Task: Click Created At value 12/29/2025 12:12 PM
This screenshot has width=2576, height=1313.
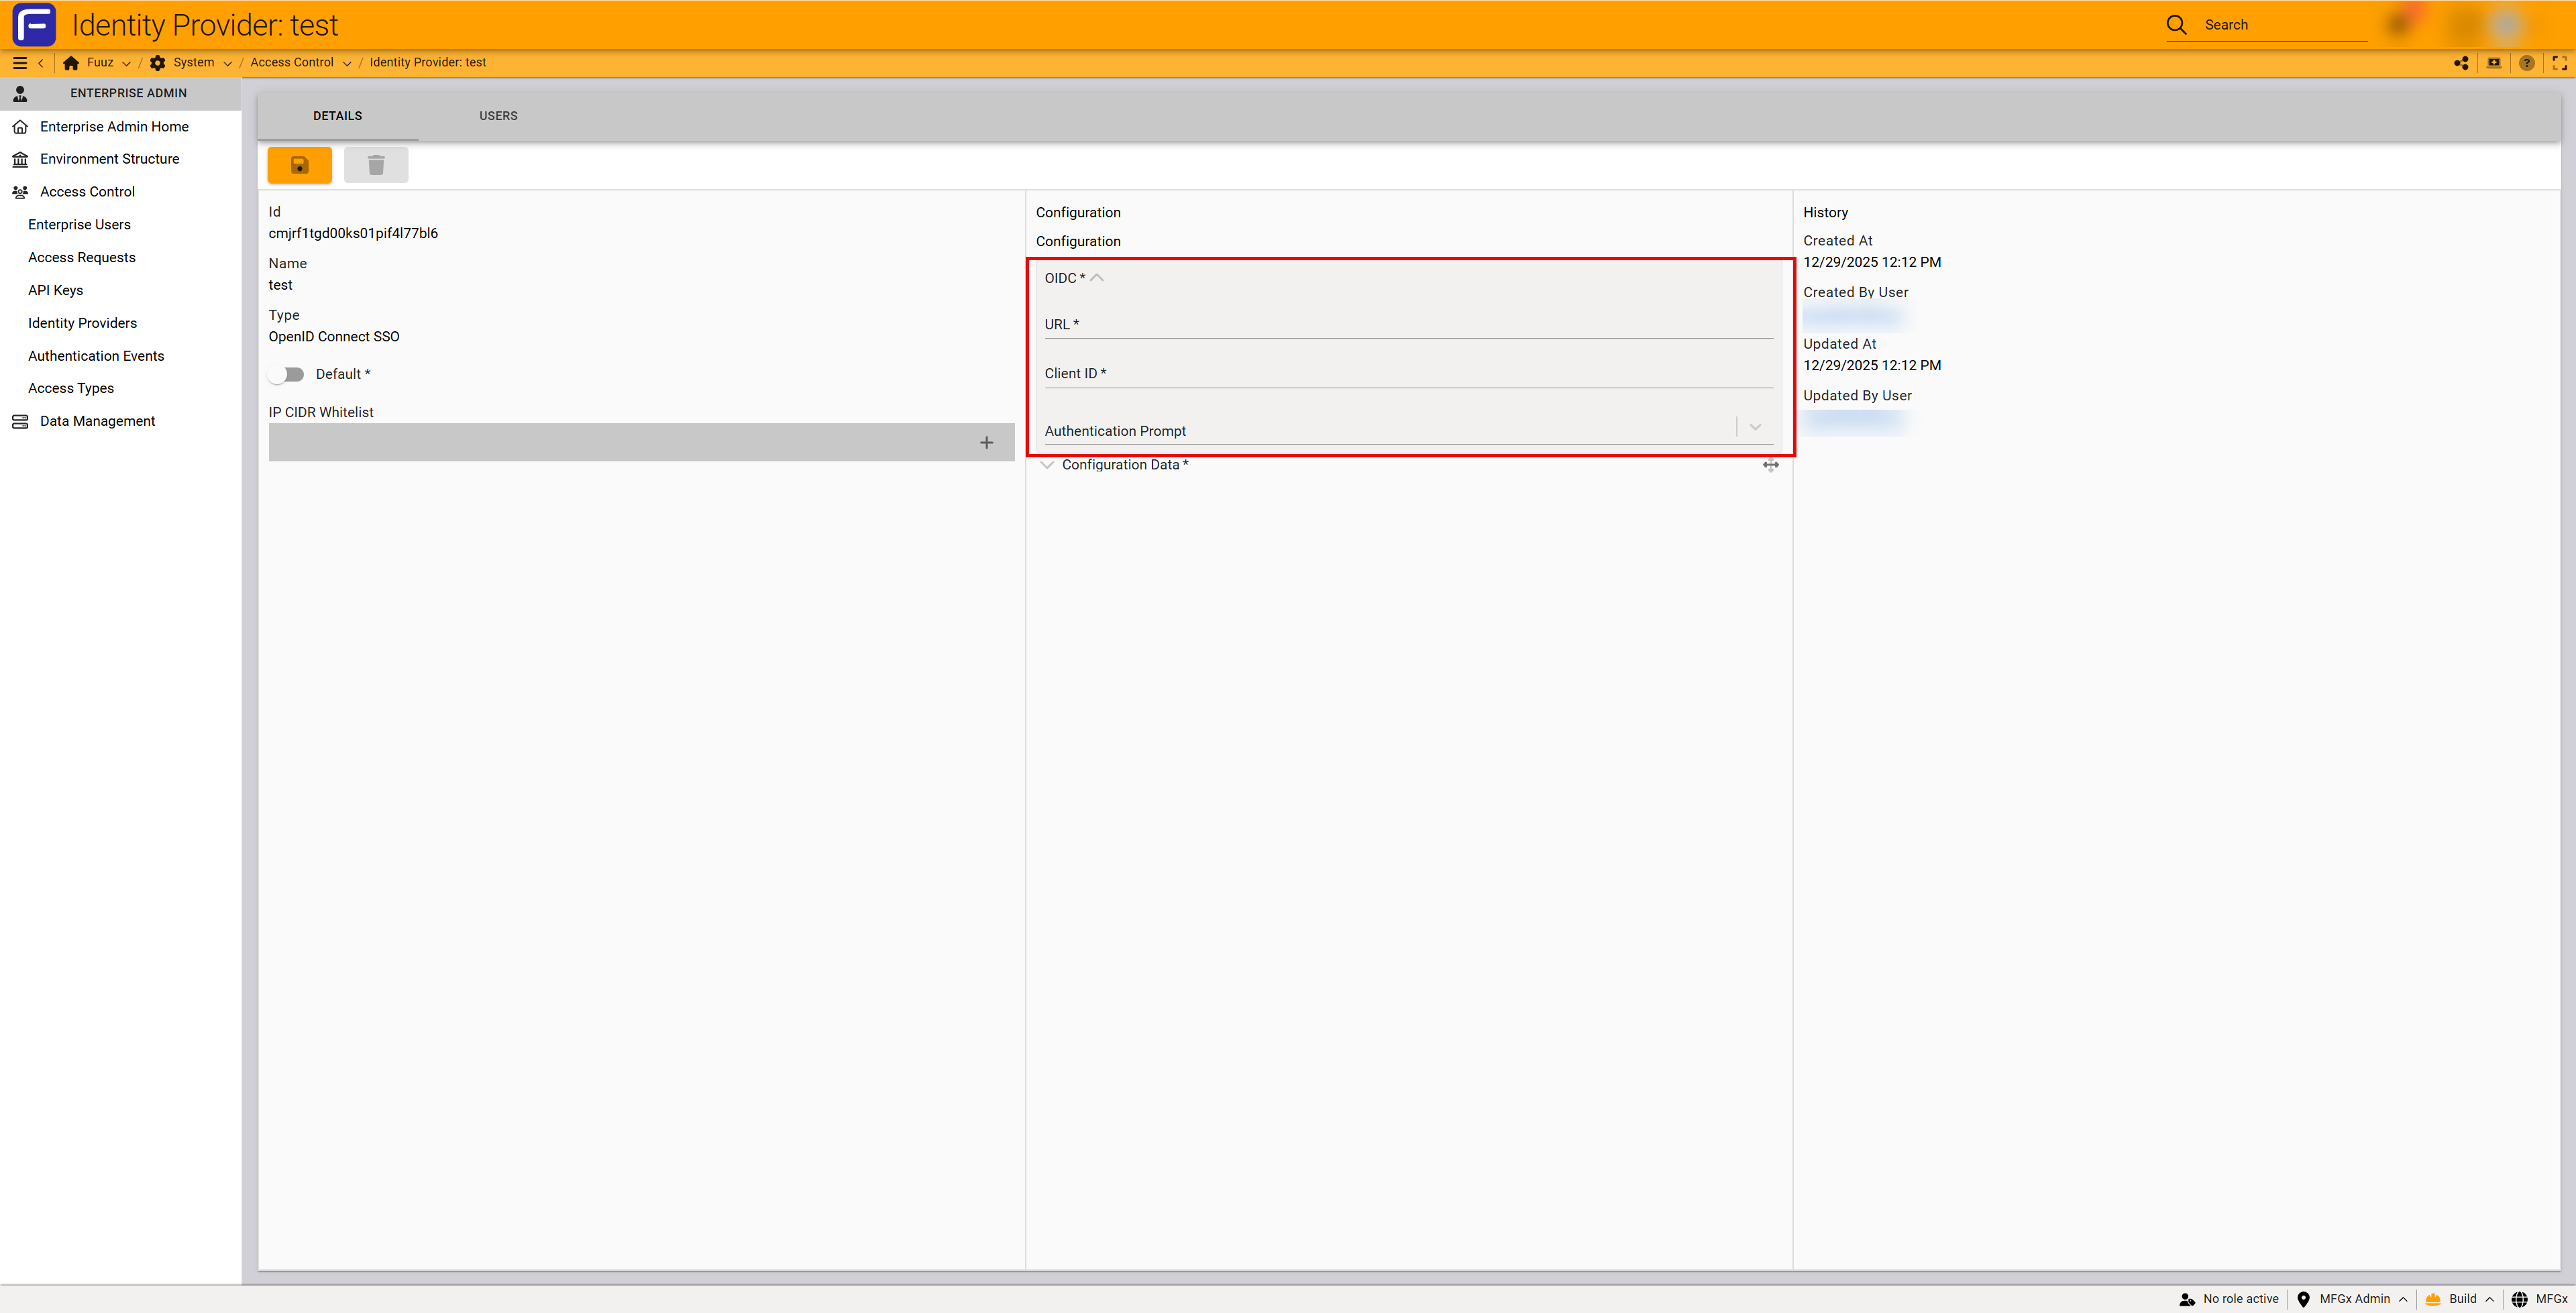Action: tap(1872, 263)
